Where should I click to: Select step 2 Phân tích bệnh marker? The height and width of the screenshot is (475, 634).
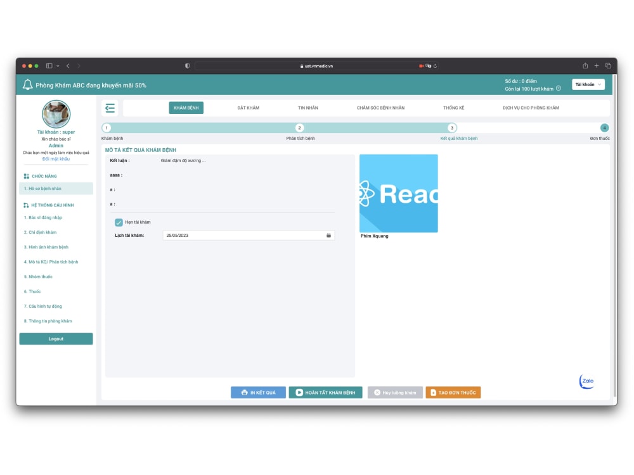coord(299,128)
